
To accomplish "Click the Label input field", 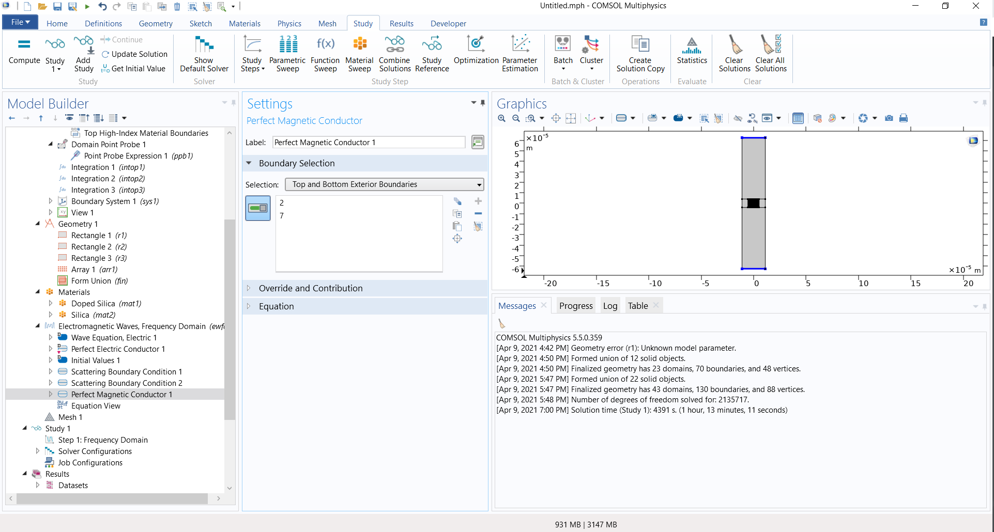I will coord(369,143).
